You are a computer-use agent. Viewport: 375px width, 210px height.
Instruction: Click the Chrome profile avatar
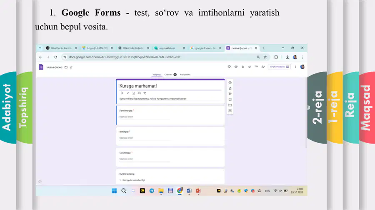click(x=295, y=57)
